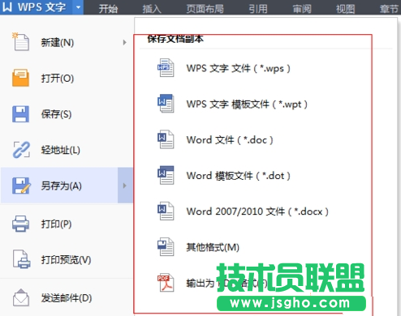Save as WPS 文字 文件 (*.wps)
The width and height of the screenshot is (401, 316).
pos(238,68)
